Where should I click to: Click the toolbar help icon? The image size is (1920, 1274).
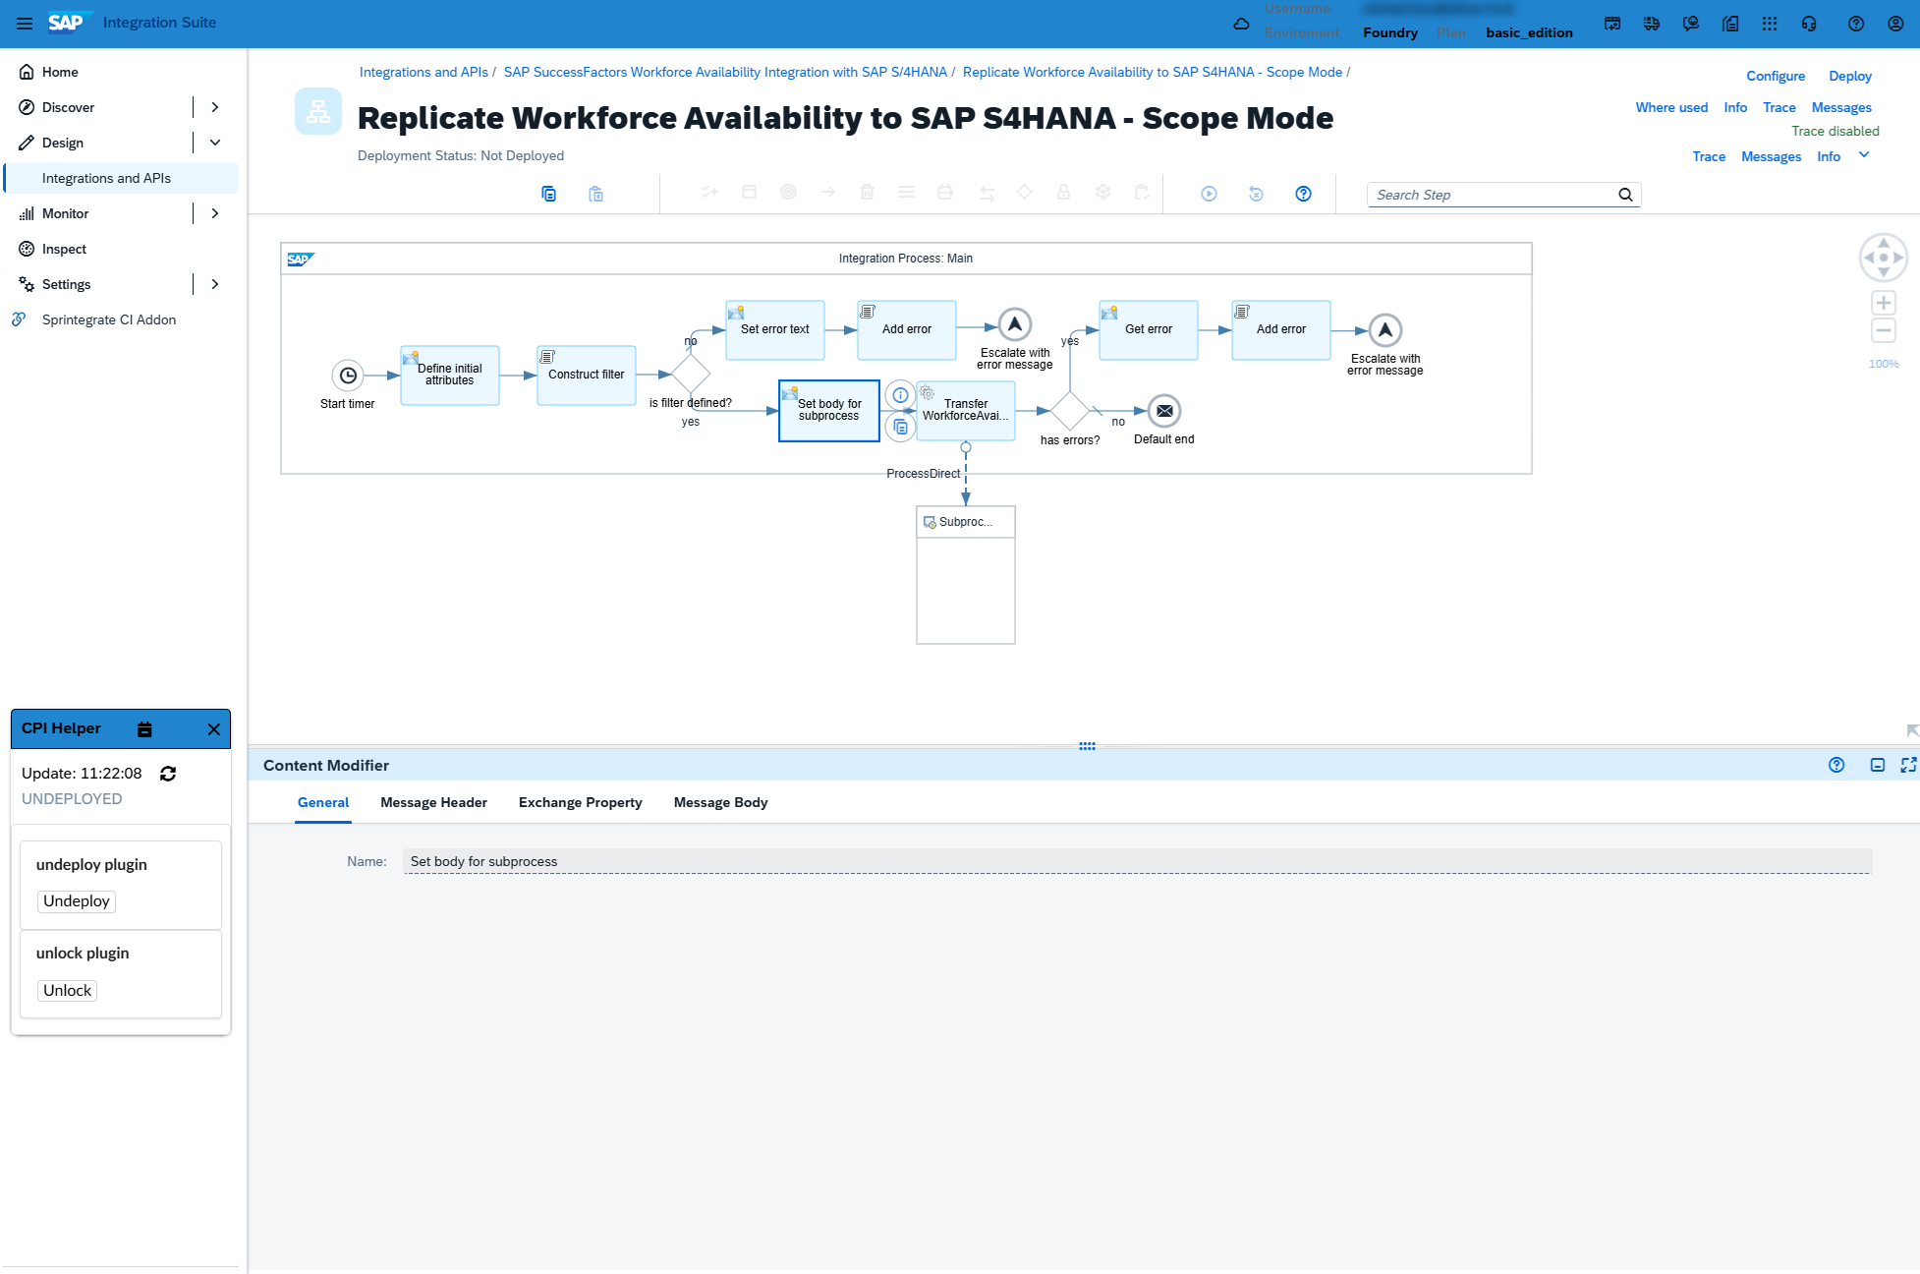[x=1303, y=194]
